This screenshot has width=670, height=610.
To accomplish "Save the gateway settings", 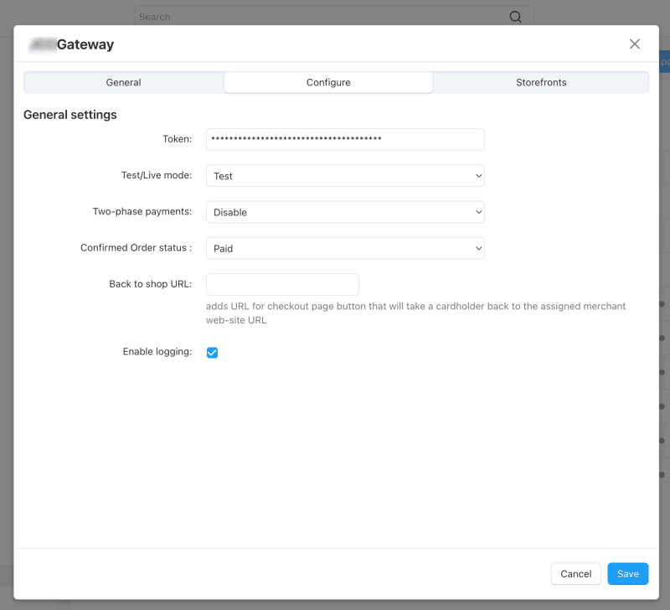I will [x=627, y=573].
